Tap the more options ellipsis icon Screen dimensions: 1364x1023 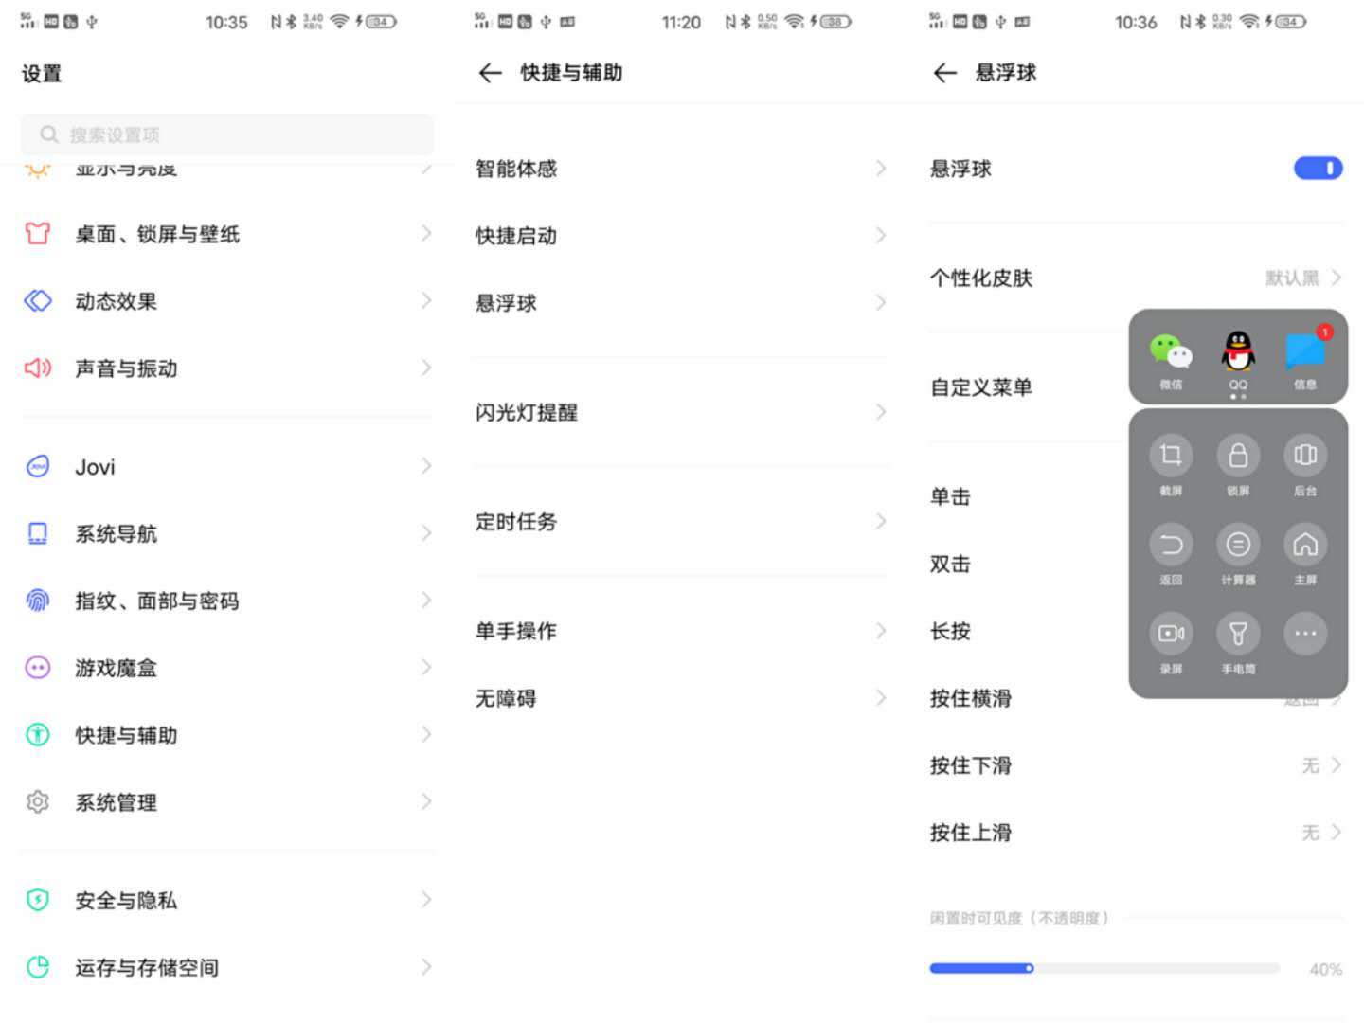point(1305,633)
